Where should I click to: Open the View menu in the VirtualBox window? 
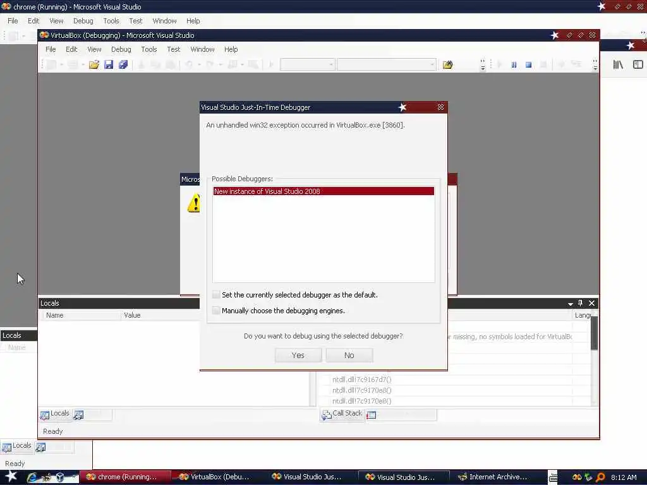pos(94,49)
